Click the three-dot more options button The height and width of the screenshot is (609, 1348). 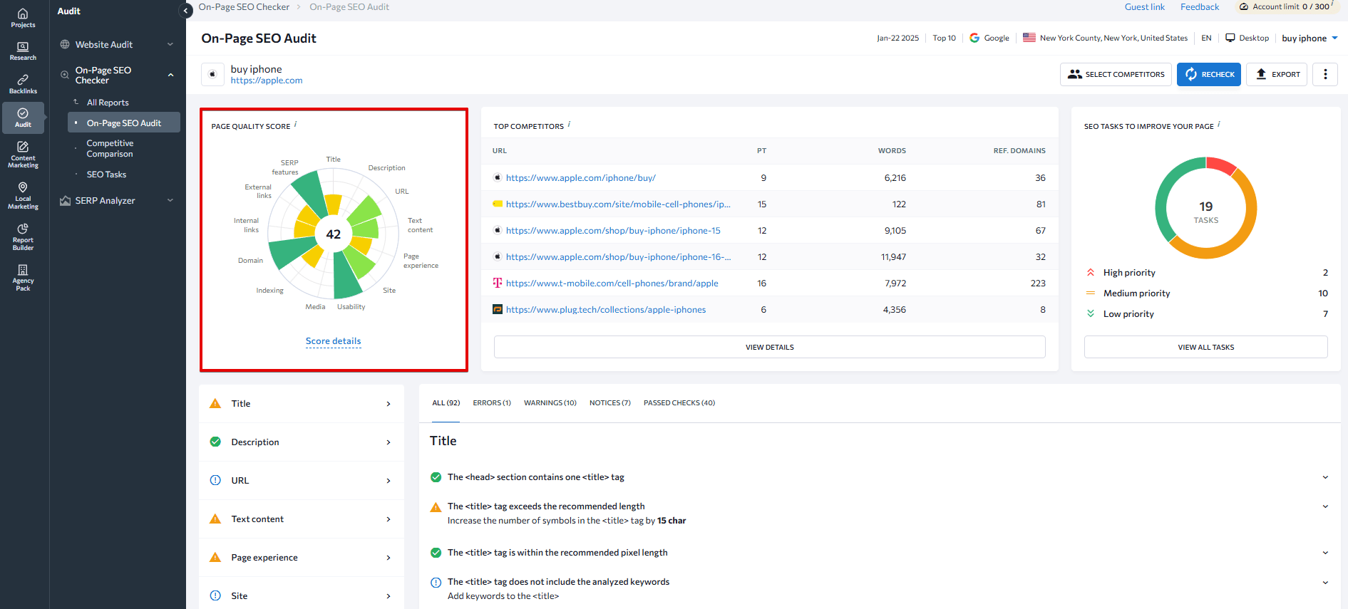coord(1325,74)
